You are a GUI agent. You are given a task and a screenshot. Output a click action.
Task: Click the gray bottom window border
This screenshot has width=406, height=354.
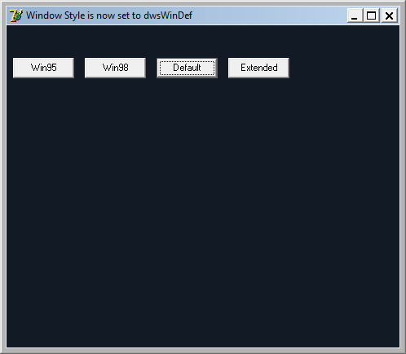(x=203, y=351)
